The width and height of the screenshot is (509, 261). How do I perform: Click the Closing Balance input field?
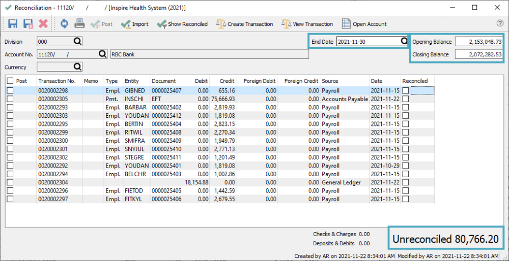478,54
